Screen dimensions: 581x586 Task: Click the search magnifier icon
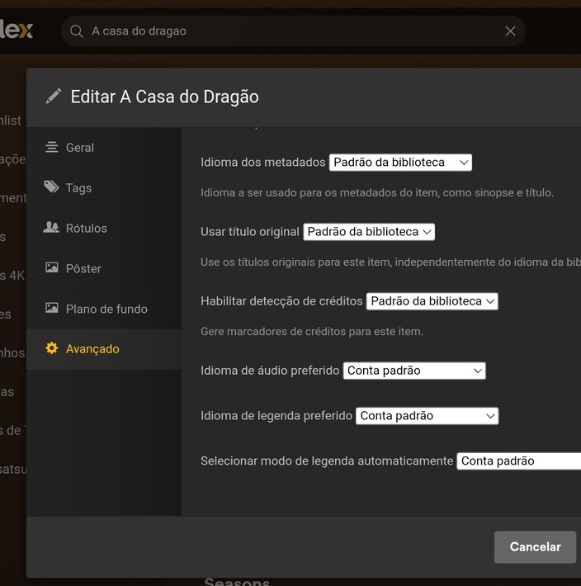(x=77, y=31)
